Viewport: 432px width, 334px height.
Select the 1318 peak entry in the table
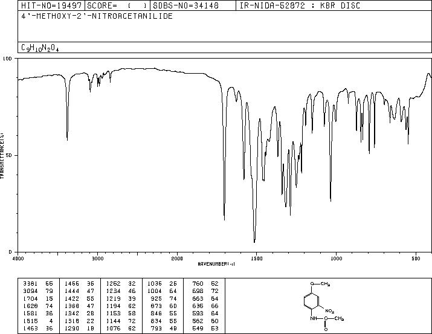point(79,321)
